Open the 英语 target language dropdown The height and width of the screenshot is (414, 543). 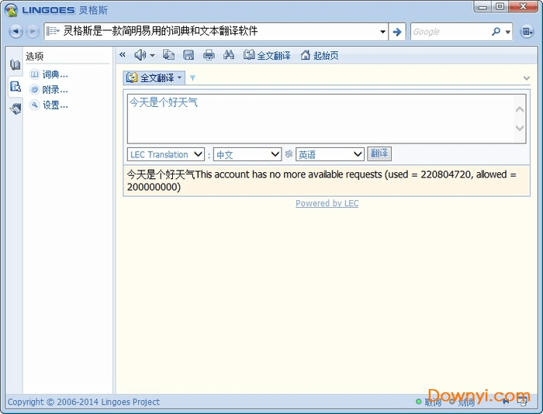point(330,154)
